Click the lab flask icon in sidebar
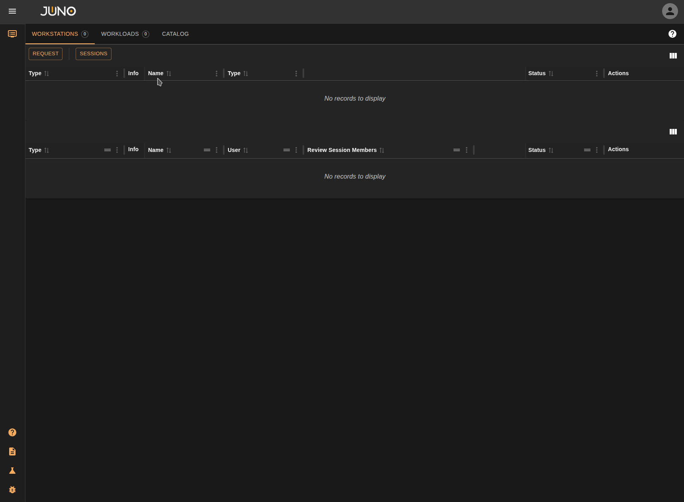684x502 pixels. (x=12, y=471)
